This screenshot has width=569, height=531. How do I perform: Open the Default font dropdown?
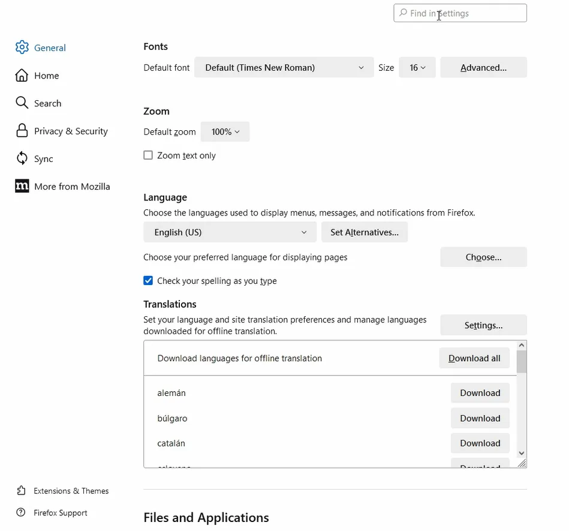pyautogui.click(x=284, y=67)
